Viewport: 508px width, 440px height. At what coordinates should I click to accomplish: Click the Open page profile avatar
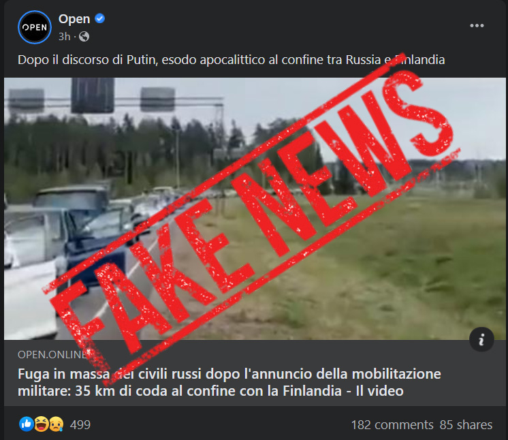35,27
